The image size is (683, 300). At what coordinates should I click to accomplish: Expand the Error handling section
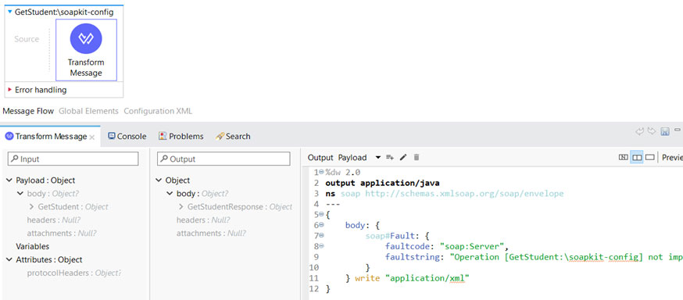click(9, 90)
